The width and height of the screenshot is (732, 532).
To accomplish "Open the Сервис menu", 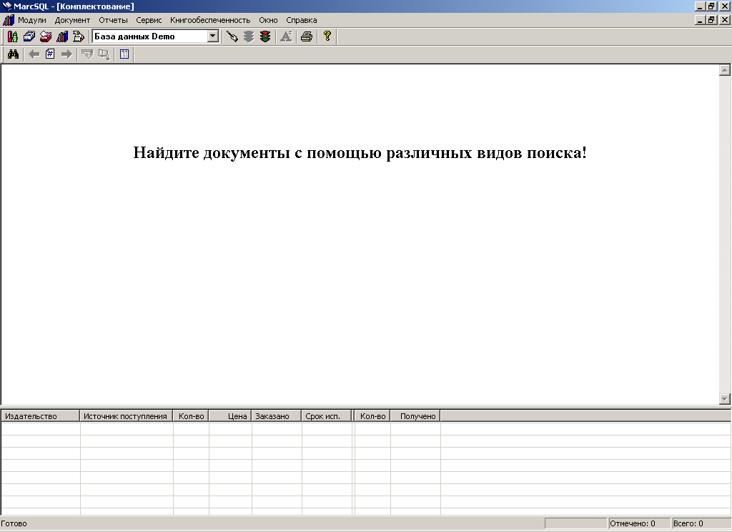I will (x=149, y=20).
